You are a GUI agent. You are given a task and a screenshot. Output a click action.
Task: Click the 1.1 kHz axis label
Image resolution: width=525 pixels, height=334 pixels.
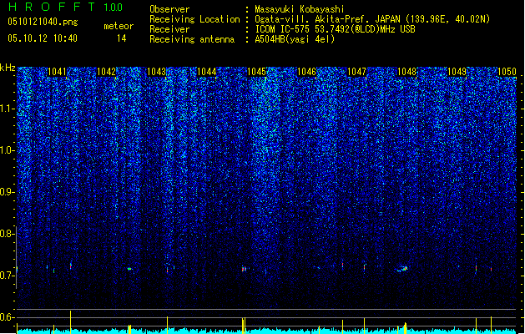[8, 109]
